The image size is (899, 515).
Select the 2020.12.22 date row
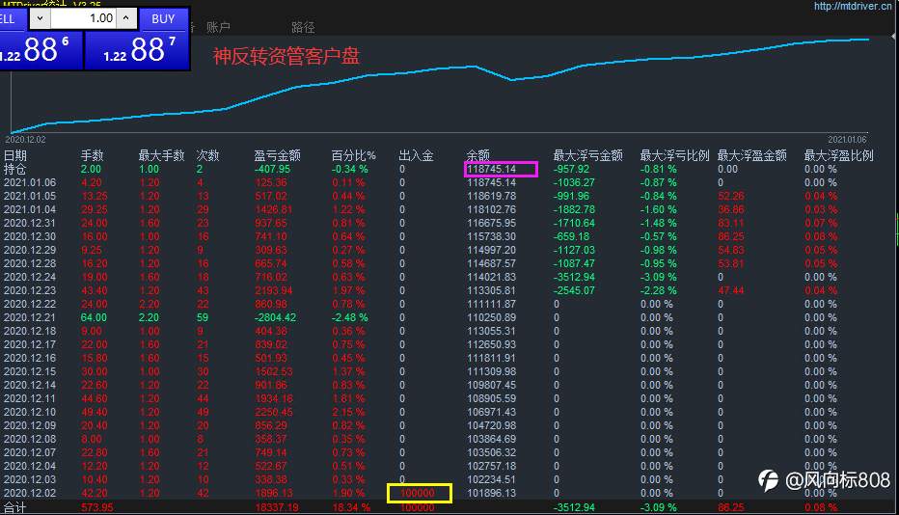tap(30, 304)
